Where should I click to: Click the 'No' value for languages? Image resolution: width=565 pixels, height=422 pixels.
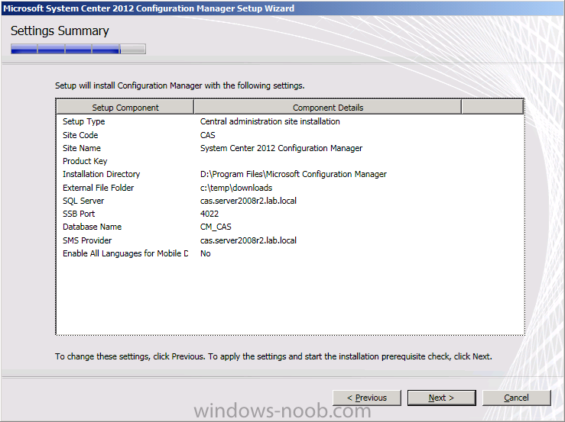pos(206,253)
